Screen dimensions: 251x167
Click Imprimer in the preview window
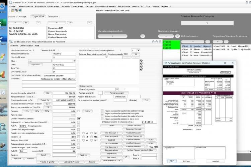[x=186, y=161]
